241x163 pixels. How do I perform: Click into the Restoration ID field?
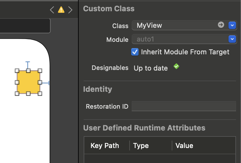click(184, 106)
